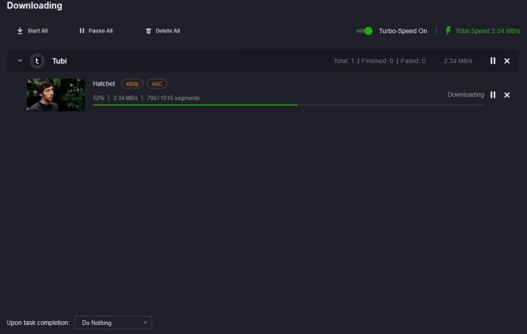Cancel the Hatchet download with X
The image size is (527, 334).
tap(507, 95)
